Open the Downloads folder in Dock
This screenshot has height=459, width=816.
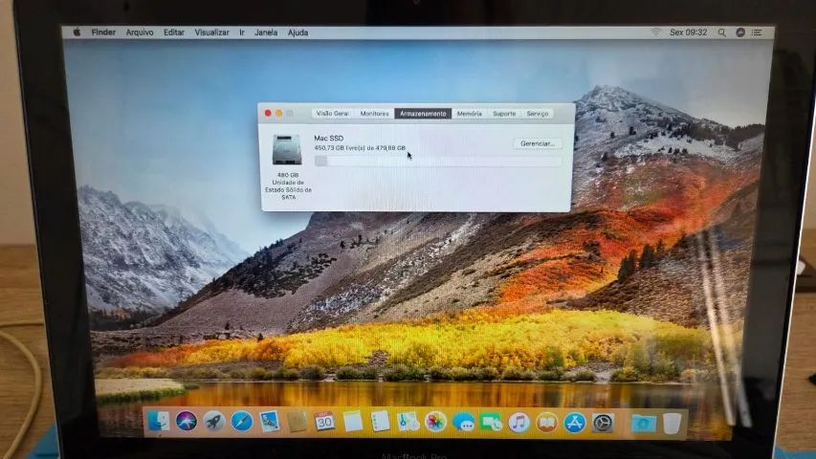coord(643,424)
